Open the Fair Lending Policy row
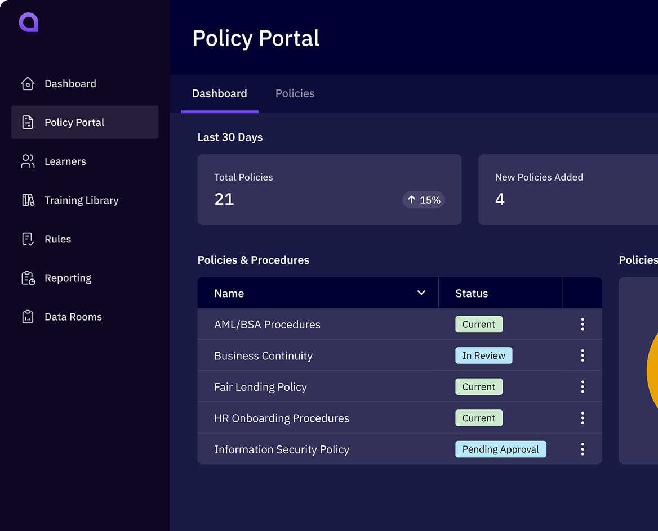658x531 pixels. click(399, 386)
